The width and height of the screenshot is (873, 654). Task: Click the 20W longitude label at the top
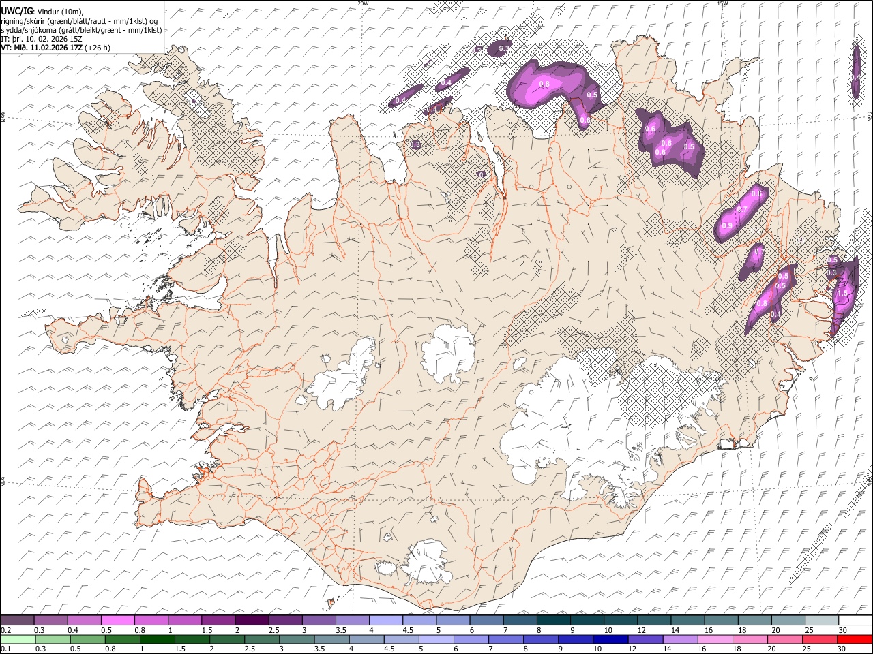[362, 3]
